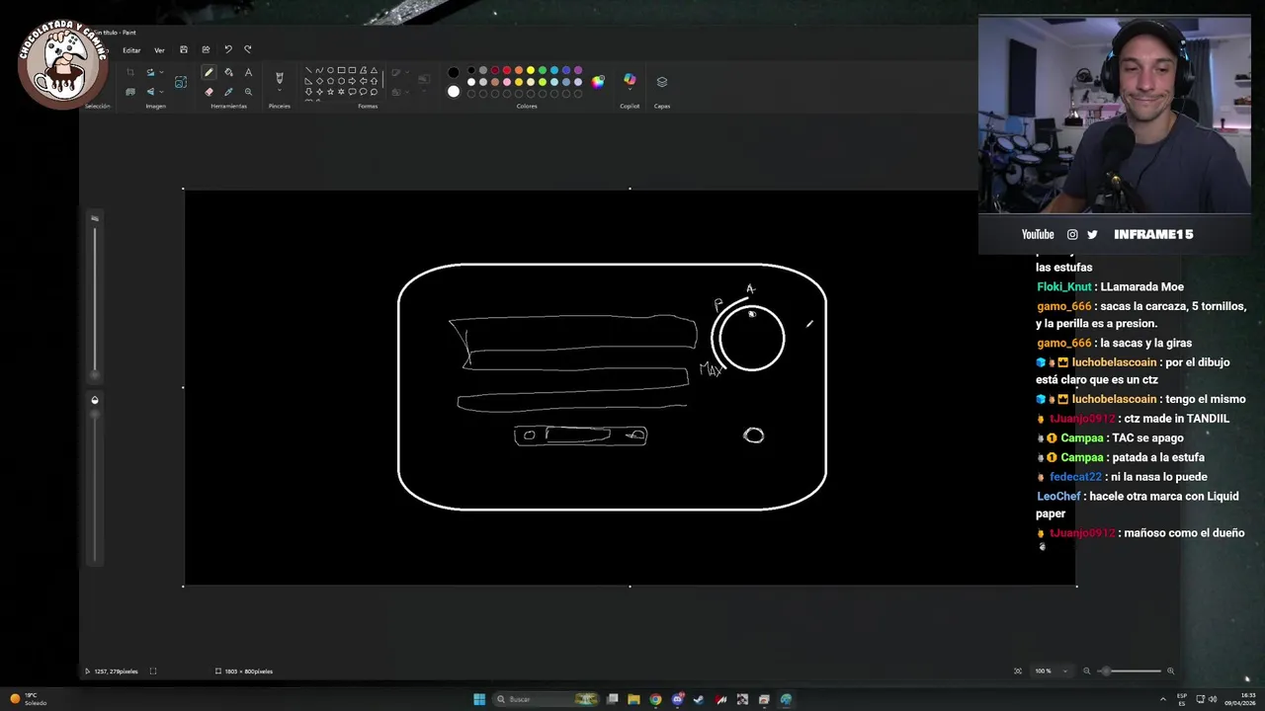Screen dimensions: 1265x711
Task: Open Steam from the taskbar
Action: [699, 699]
